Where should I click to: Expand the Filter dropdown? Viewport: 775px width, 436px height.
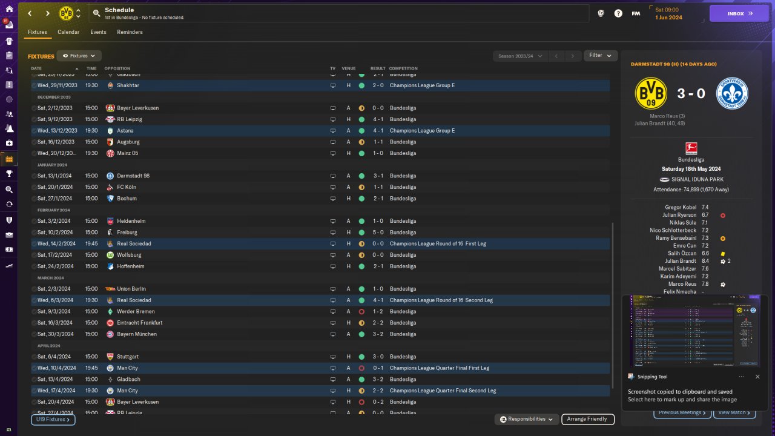tap(601, 56)
